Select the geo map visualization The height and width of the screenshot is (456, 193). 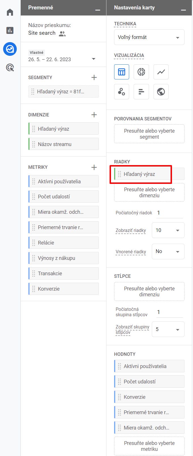(161, 92)
